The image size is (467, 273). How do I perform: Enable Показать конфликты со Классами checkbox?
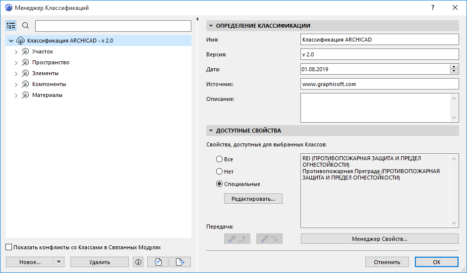[9, 247]
